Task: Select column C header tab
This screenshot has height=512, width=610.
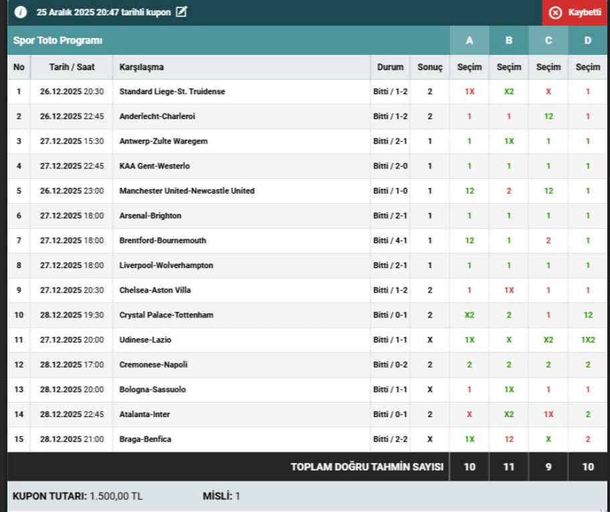Action: click(548, 41)
